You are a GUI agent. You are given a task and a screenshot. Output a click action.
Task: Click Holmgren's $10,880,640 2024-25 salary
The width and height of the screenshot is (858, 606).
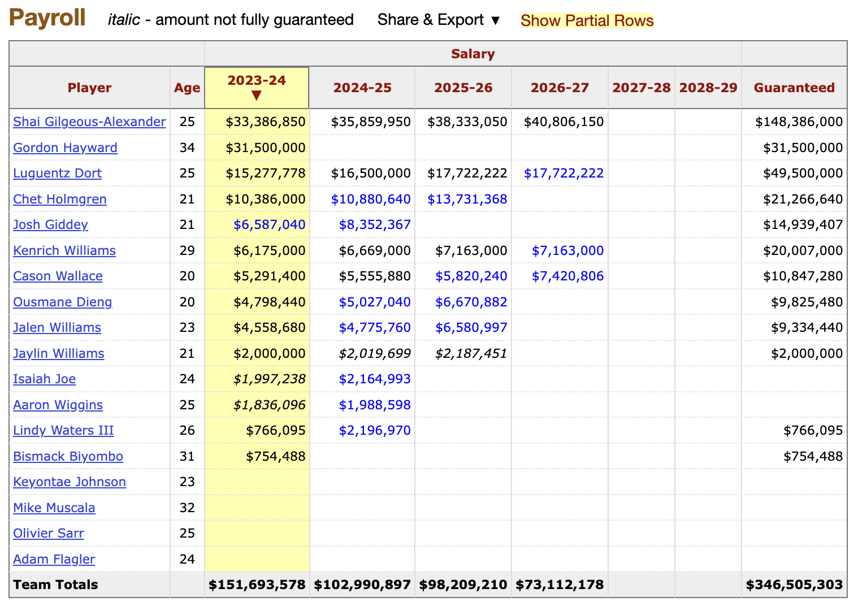(x=371, y=199)
